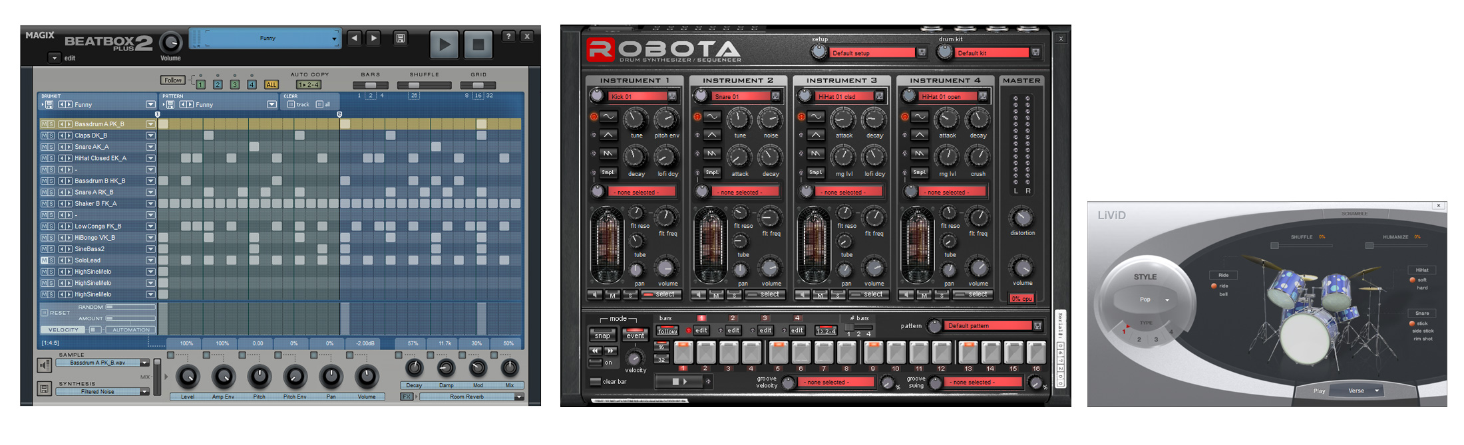Select triangle waveform for Instrument 2
The height and width of the screenshot is (445, 1464).
pyautogui.click(x=712, y=135)
